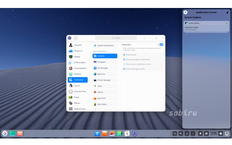Open Sound settings in the sidebar
Screen dimensions: 232x145
pyautogui.click(x=78, y=86)
